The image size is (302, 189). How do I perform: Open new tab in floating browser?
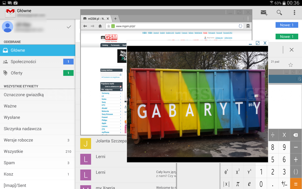tap(116, 19)
